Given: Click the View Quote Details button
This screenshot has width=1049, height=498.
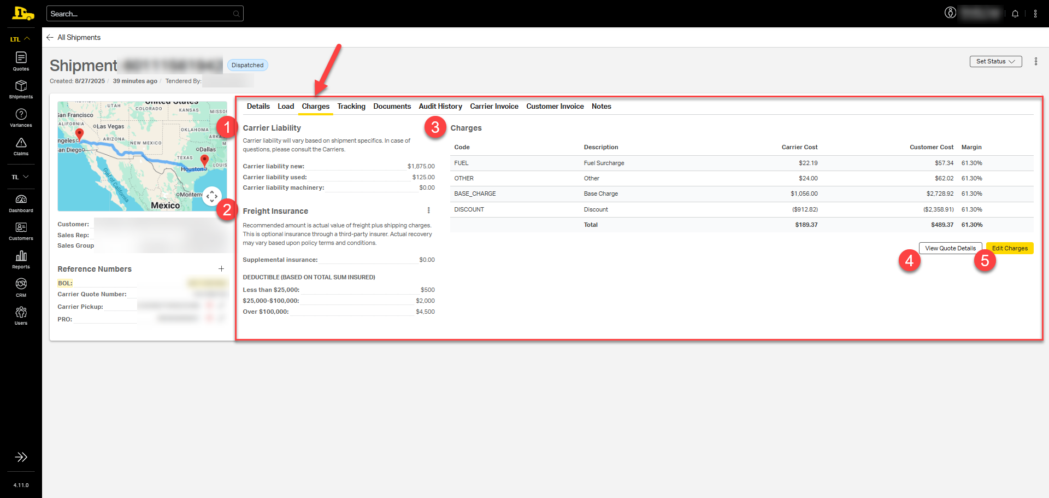Looking at the screenshot, I should pyautogui.click(x=950, y=248).
